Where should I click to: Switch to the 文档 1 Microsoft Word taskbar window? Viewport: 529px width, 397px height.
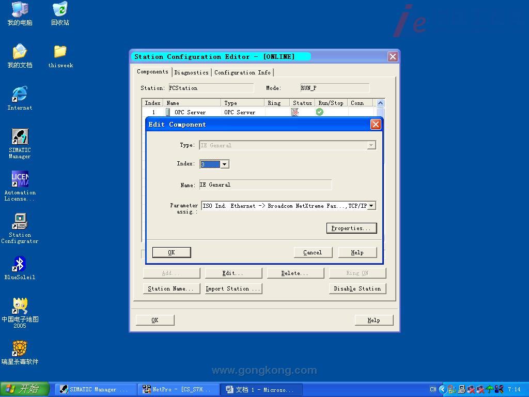click(261, 390)
